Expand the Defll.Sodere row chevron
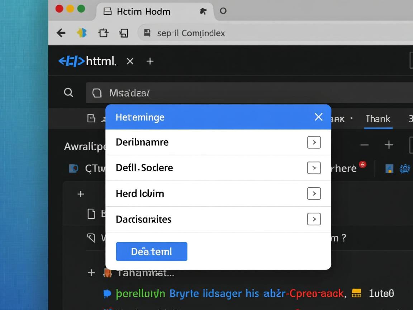This screenshot has height=310, width=413. tap(314, 168)
